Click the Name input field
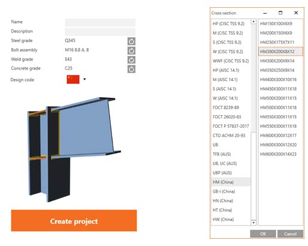 point(100,22)
